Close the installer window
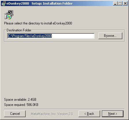 click(125, 3)
